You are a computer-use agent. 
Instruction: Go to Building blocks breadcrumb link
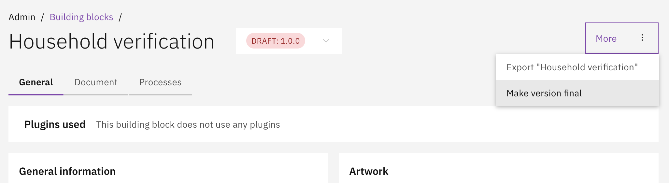pyautogui.click(x=81, y=17)
